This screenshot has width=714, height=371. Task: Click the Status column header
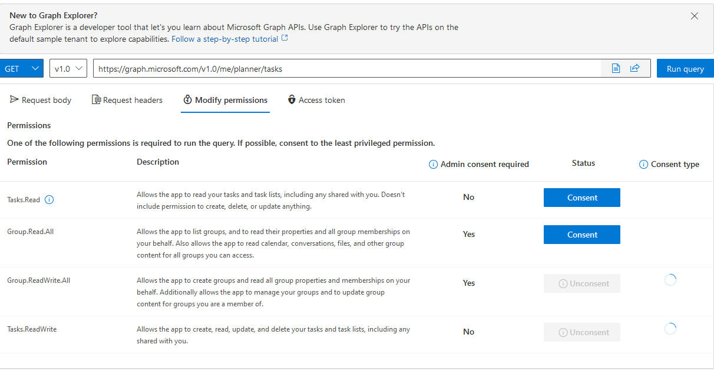pyautogui.click(x=583, y=163)
